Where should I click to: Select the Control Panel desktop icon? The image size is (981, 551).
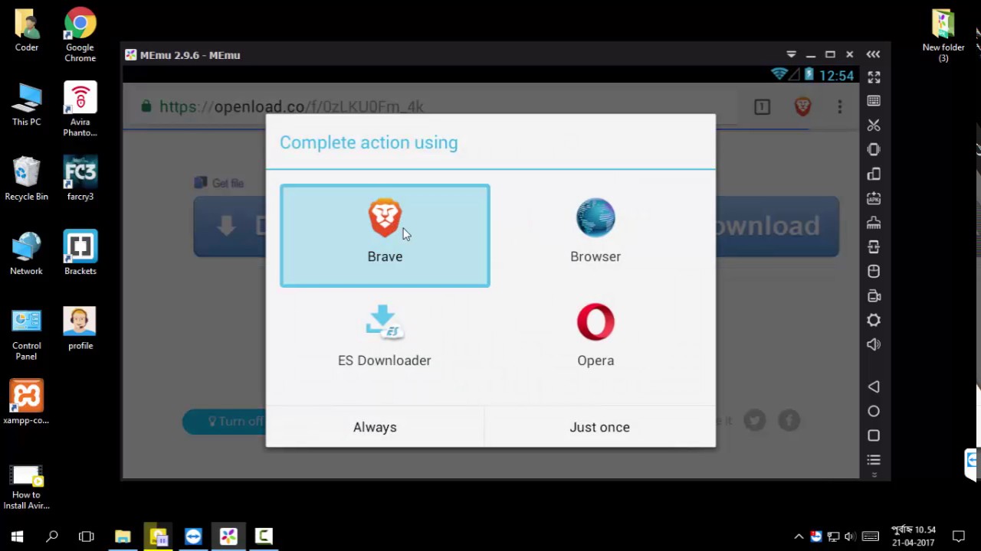27,334
